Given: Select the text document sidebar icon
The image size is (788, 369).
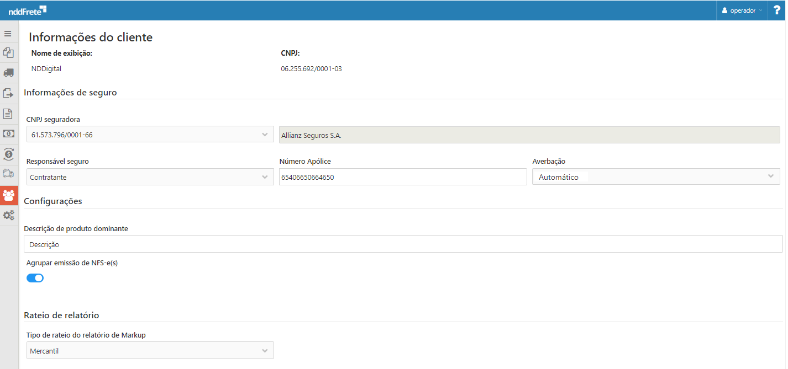Looking at the screenshot, I should click(x=8, y=114).
